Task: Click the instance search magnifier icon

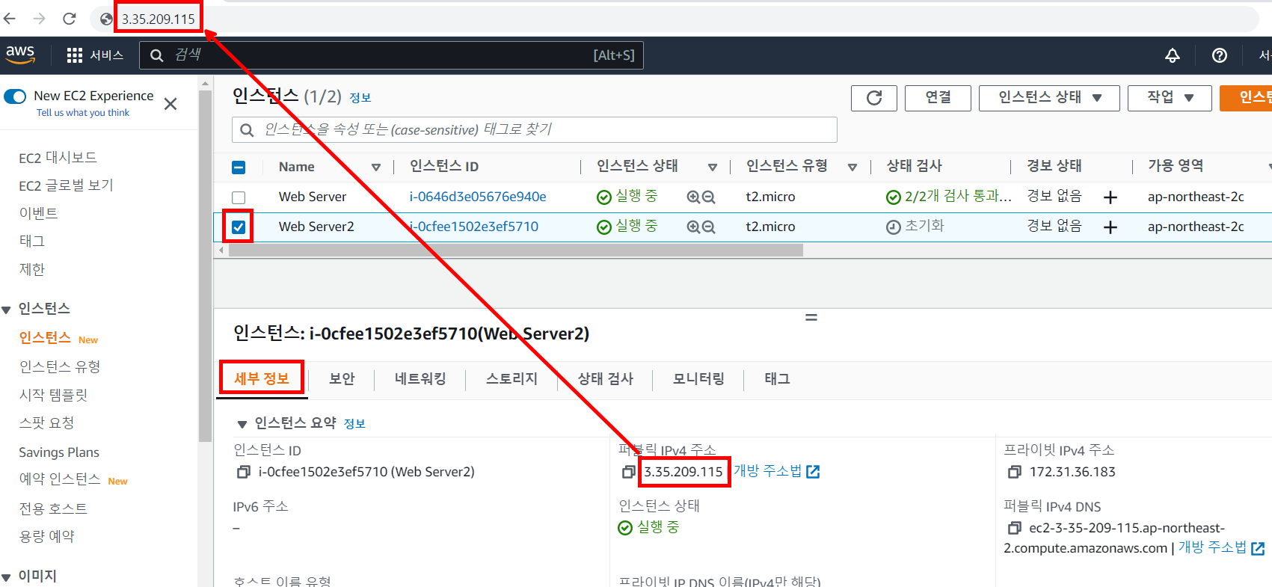Action: tap(247, 130)
